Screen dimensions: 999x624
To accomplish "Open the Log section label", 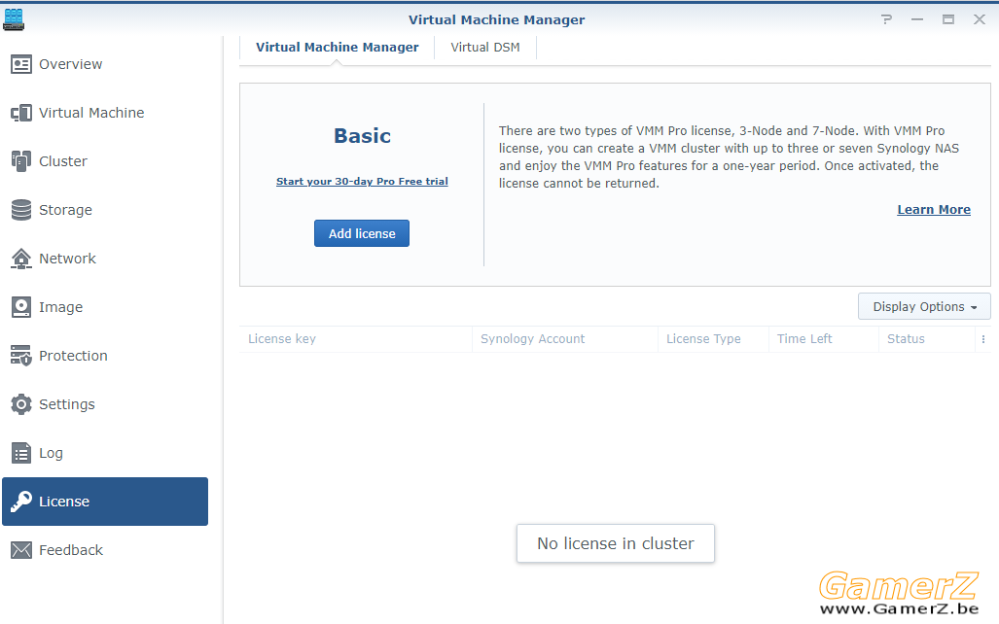I will [x=51, y=453].
